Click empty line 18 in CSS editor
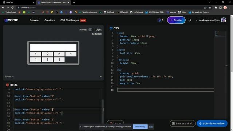 pyautogui.click(x=166, y=90)
